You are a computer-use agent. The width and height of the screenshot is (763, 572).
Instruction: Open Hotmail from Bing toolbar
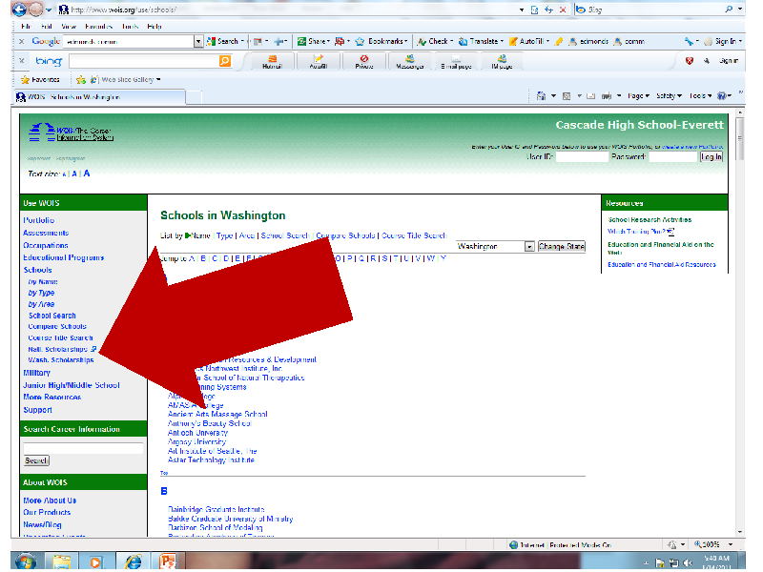pos(272,61)
